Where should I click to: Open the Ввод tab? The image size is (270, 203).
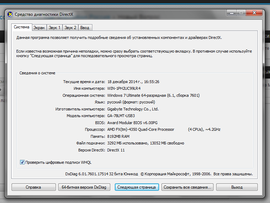point(85,28)
